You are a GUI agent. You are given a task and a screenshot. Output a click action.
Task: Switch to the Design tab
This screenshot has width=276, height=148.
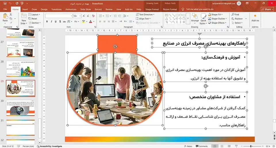pos(44,9)
